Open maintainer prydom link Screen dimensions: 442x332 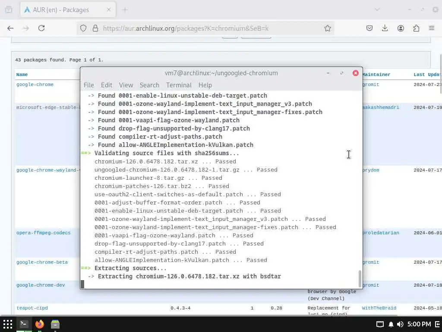(371, 170)
